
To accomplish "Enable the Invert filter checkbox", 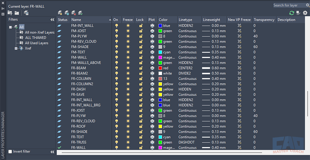I will pos(10,151).
